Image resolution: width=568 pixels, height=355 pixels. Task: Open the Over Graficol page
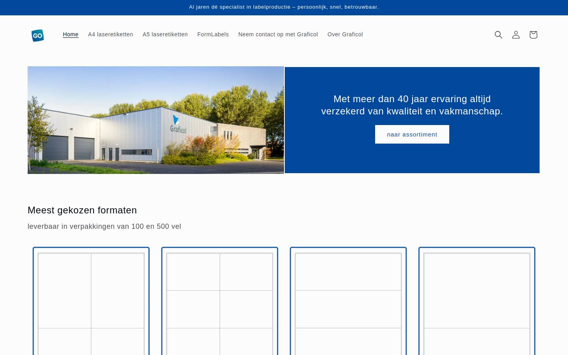(x=345, y=34)
